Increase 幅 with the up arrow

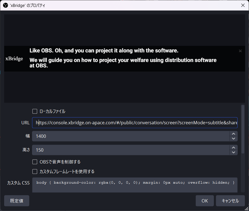pos(234,134)
